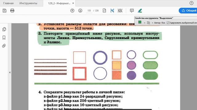Click the thick red square in the drawing
This screenshot has width=197, height=110.
[79, 74]
